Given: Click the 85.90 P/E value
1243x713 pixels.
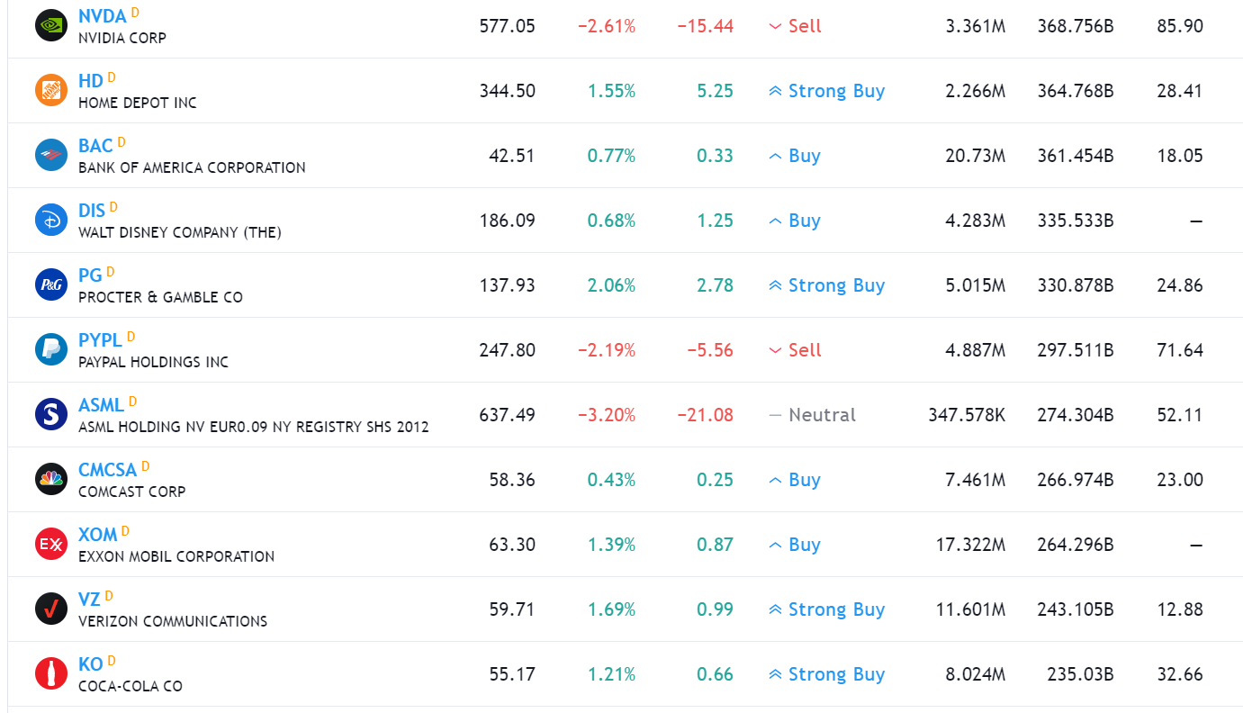Looking at the screenshot, I should point(1180,26).
